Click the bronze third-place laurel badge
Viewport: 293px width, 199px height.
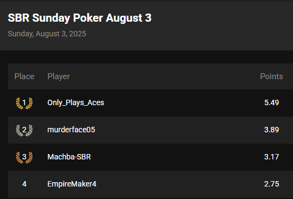click(x=24, y=157)
